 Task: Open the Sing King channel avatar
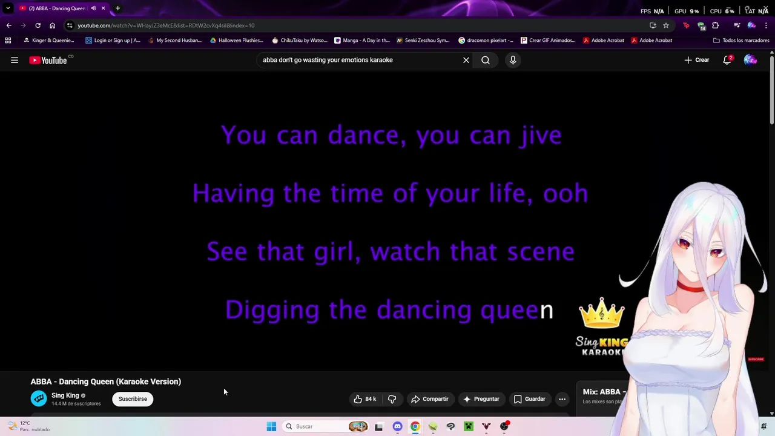(x=39, y=398)
